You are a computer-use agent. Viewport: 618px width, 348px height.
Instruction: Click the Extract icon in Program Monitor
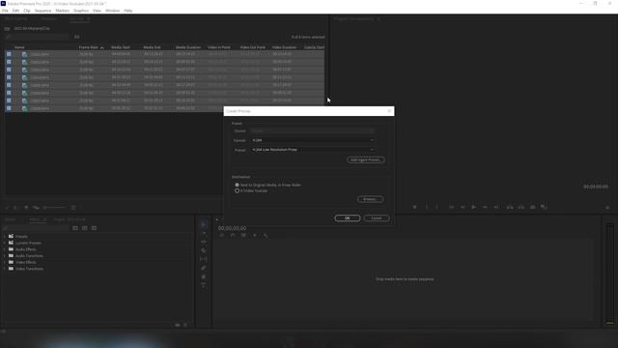pyautogui.click(x=521, y=207)
